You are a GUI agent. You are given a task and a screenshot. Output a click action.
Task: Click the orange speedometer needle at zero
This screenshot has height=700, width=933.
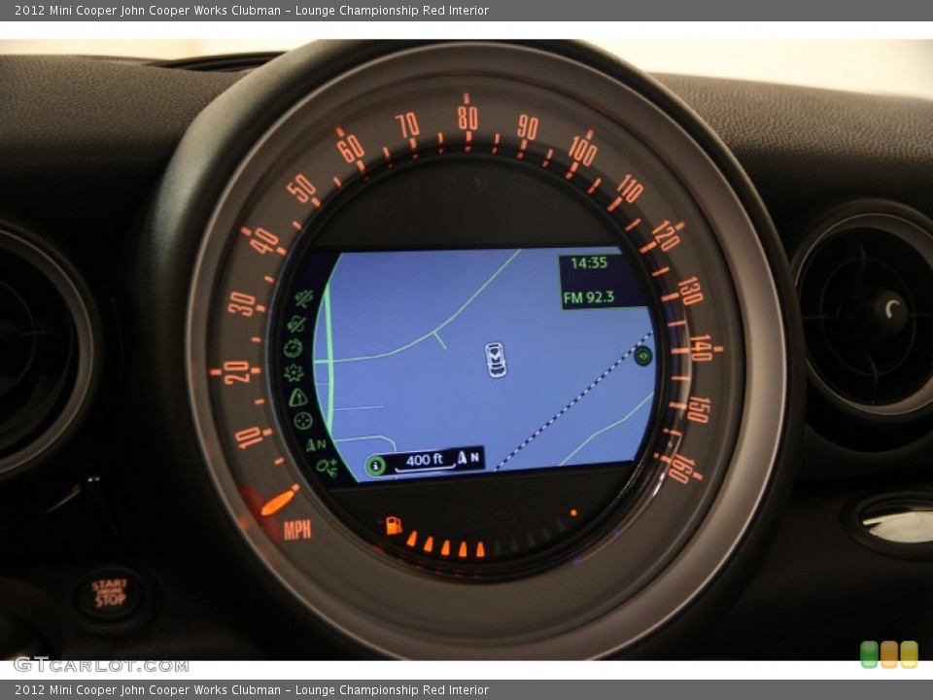pos(279,501)
